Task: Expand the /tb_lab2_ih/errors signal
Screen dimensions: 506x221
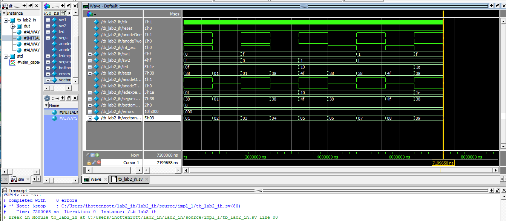Action: (x=90, y=111)
